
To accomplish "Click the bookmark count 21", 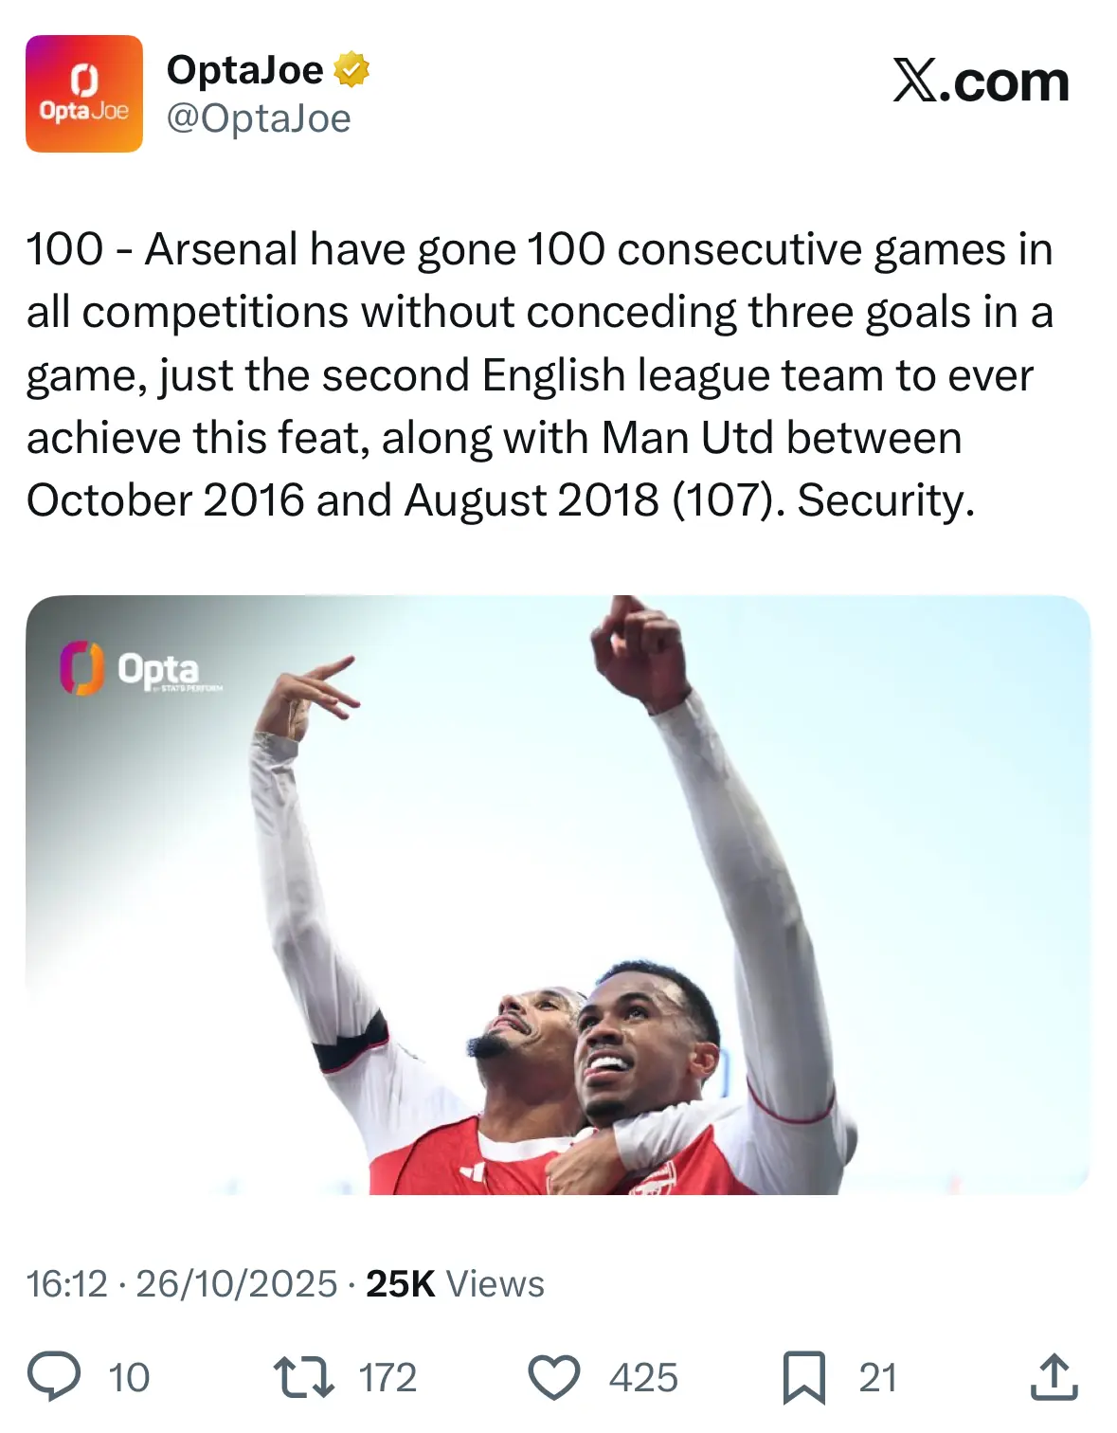I will click(877, 1378).
